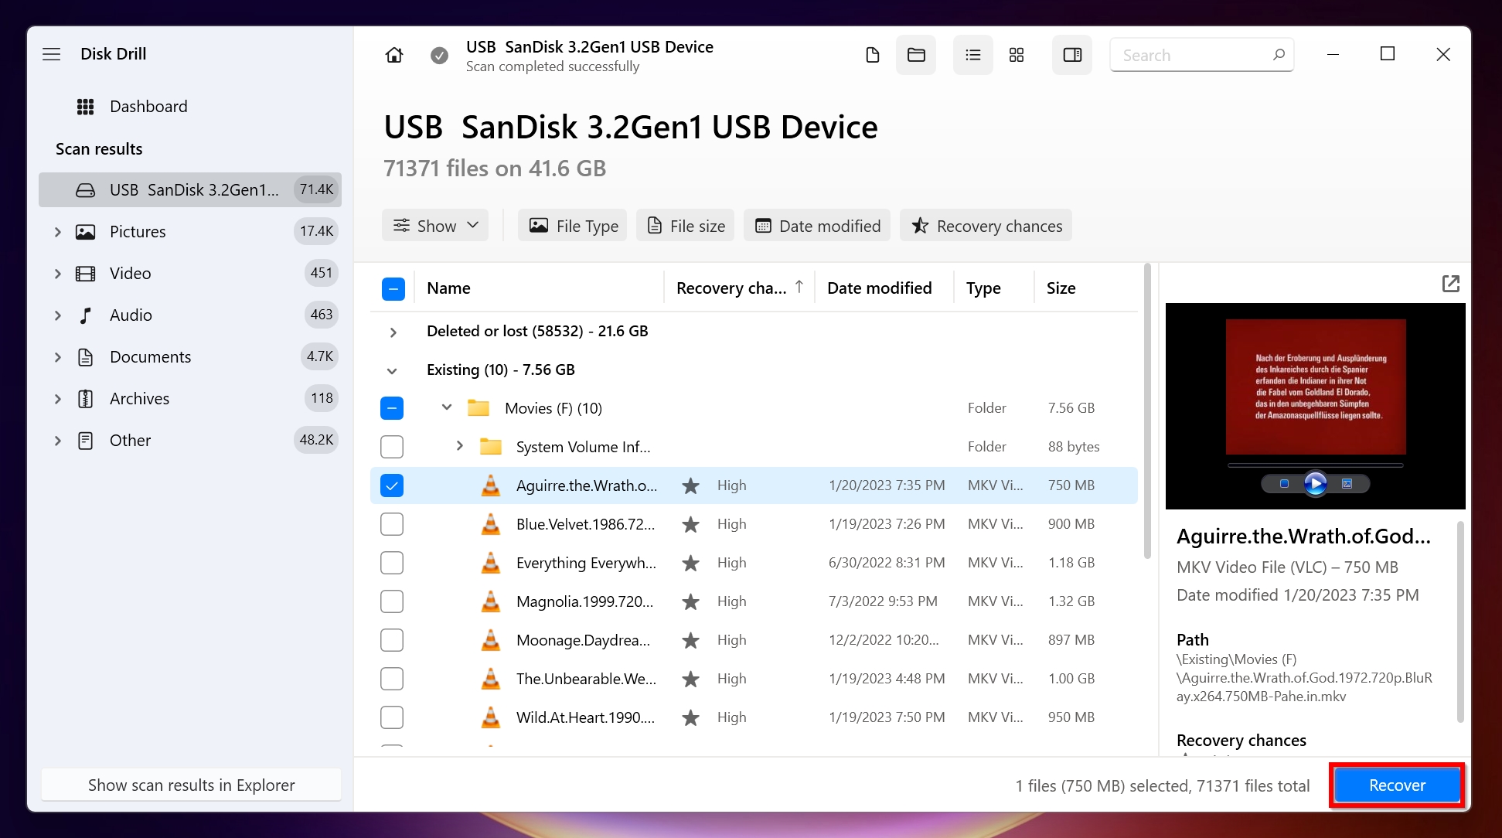The height and width of the screenshot is (838, 1502).
Task: Toggle the preview pane icon
Action: pyautogui.click(x=1072, y=55)
